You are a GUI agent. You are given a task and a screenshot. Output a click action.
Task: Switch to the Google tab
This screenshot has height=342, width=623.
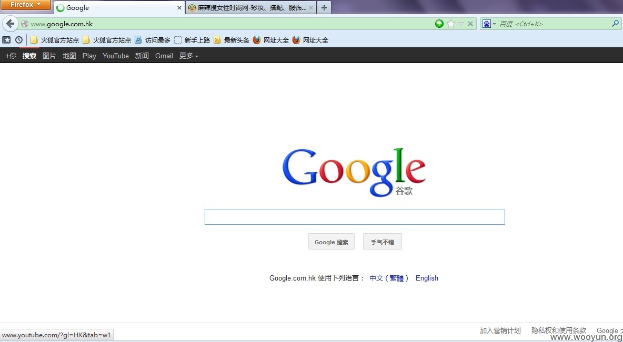pyautogui.click(x=119, y=7)
